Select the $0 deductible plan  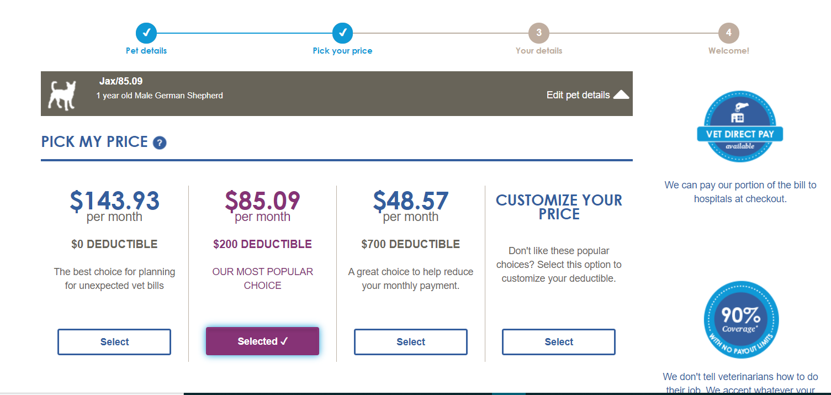pos(114,342)
